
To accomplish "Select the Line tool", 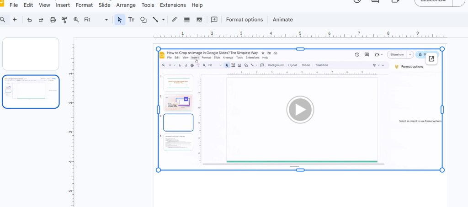I will pos(155,20).
